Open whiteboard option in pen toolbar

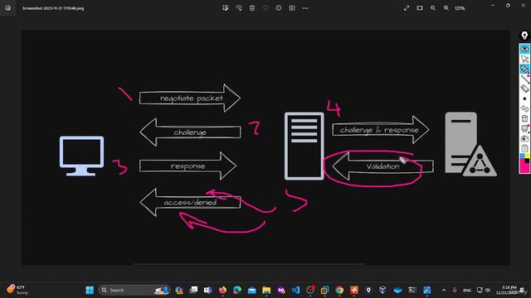click(524, 128)
